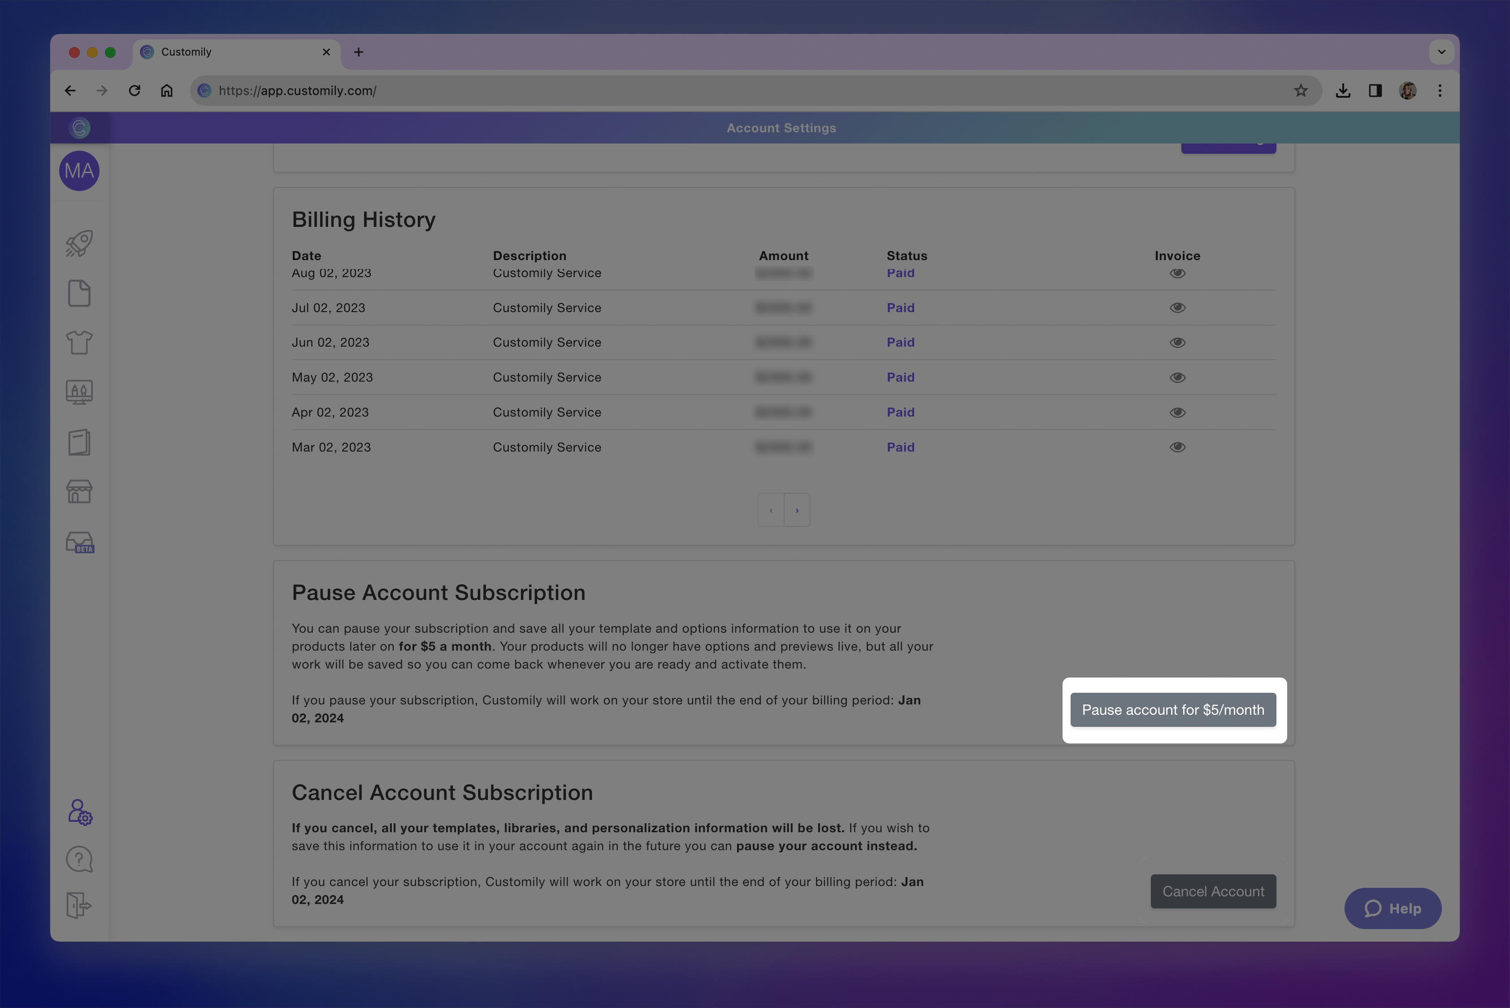The width and height of the screenshot is (1510, 1008).
Task: Select the Apr 02, 2023 date cell
Action: coord(330,412)
